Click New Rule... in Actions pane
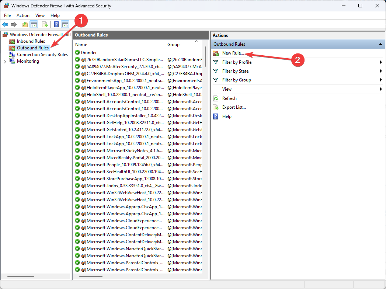Screen dimensions: 386x289 tap(233, 53)
